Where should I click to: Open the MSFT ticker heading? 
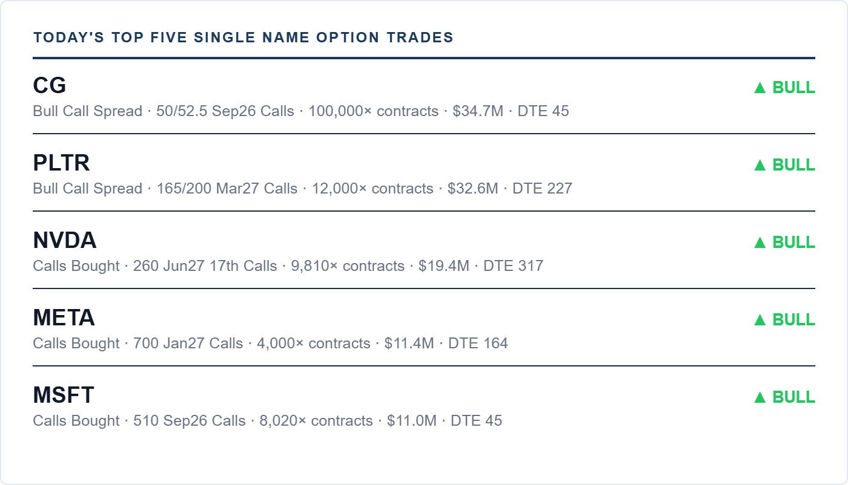point(64,395)
